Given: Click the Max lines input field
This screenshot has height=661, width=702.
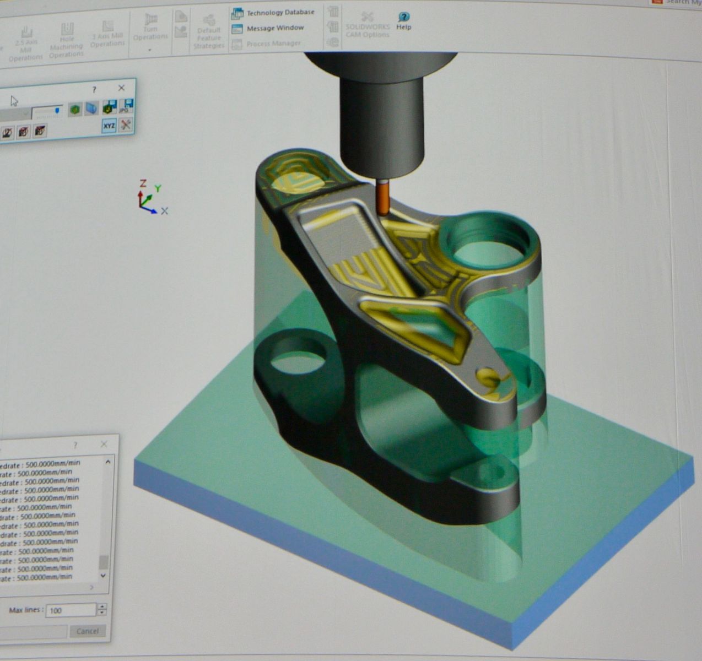Looking at the screenshot, I should [x=71, y=610].
